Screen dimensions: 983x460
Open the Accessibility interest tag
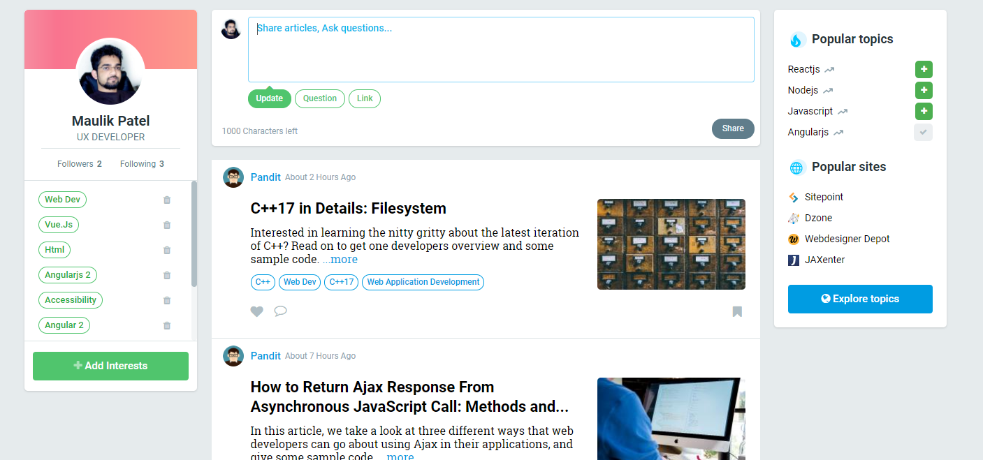[71, 300]
